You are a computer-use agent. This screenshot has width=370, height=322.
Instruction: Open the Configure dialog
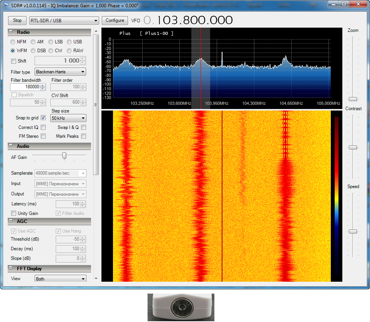(x=114, y=20)
